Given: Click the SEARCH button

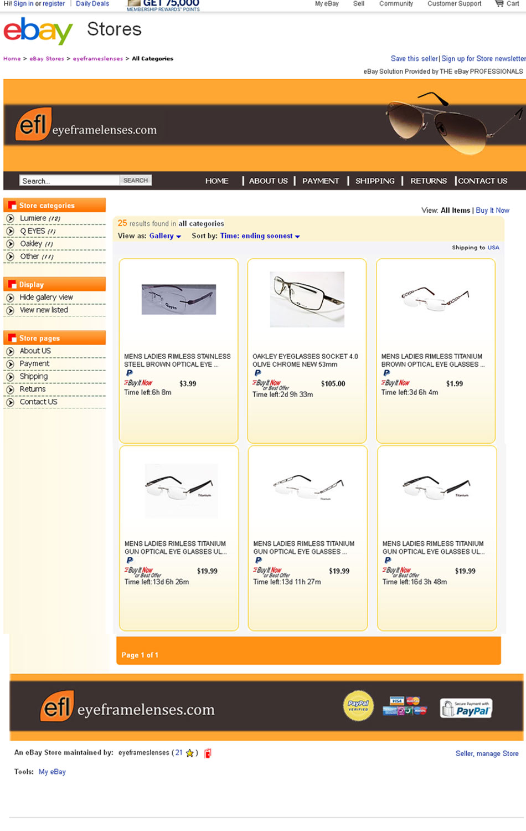Looking at the screenshot, I should (x=136, y=180).
